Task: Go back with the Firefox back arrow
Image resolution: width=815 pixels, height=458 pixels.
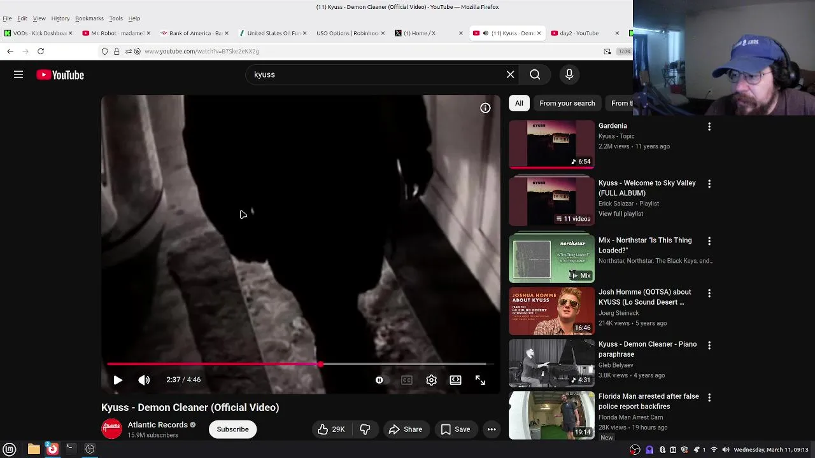Action: coord(10,51)
